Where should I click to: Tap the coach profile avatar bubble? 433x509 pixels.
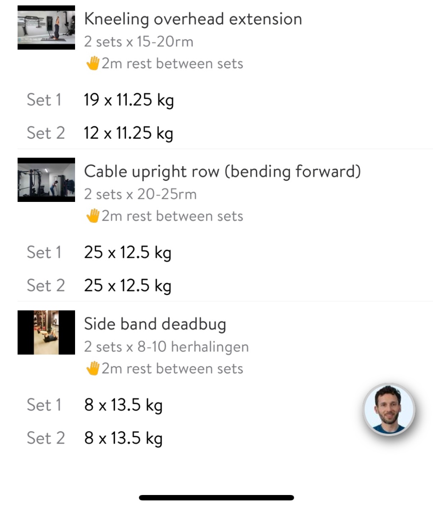[389, 409]
